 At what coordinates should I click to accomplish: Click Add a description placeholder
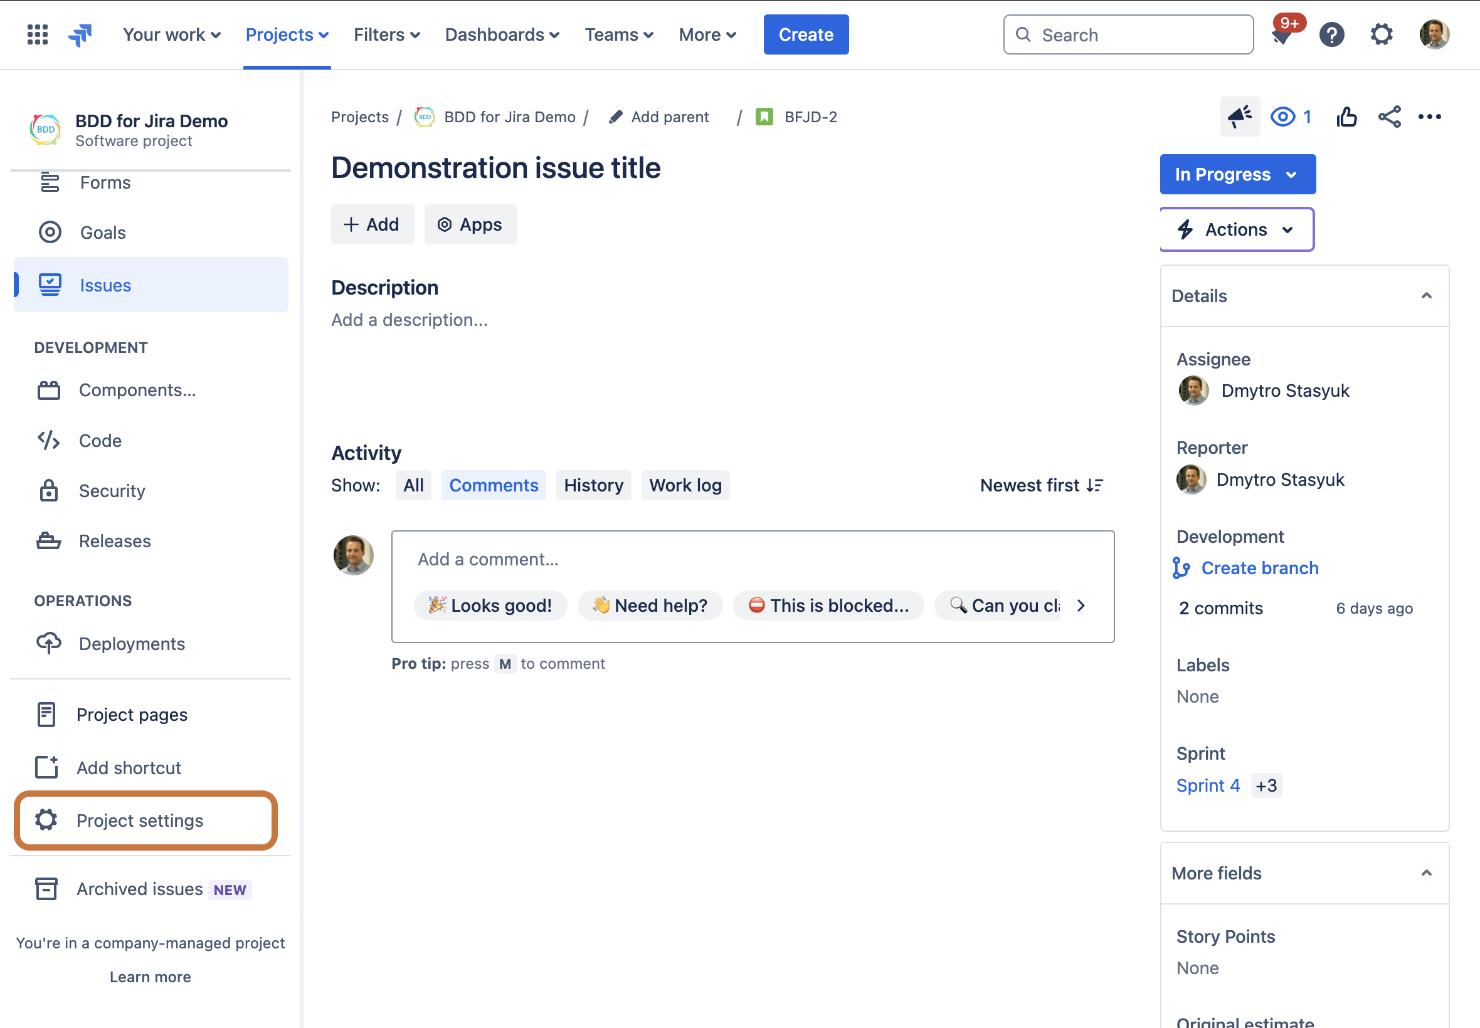point(409,320)
